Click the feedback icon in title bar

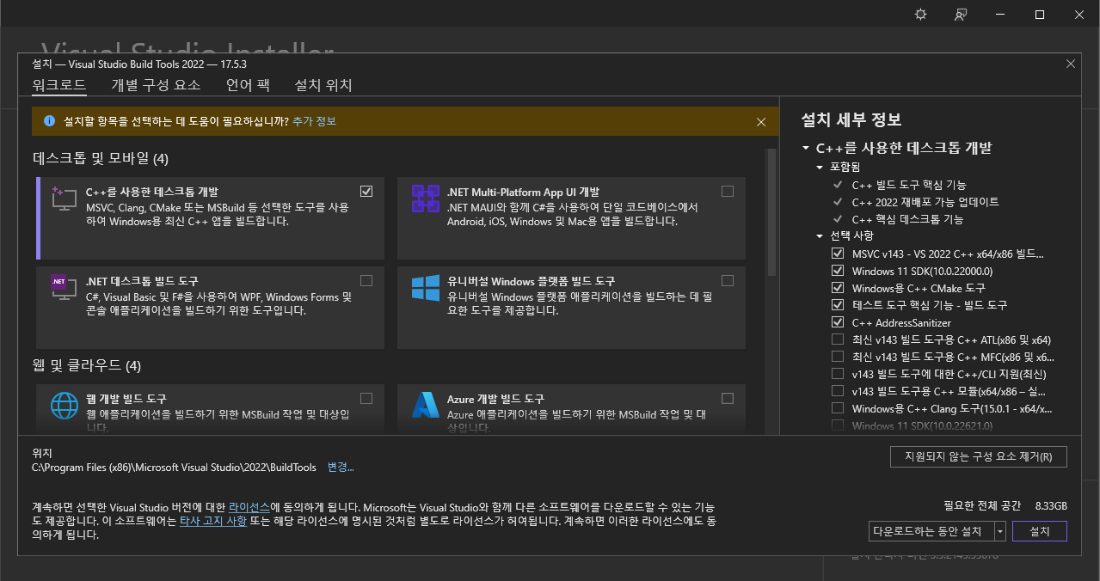961,15
